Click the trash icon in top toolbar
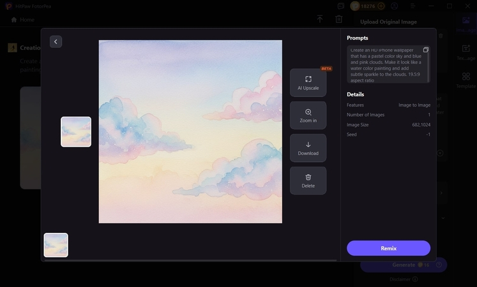Viewport: 477px width, 287px height. click(x=338, y=19)
